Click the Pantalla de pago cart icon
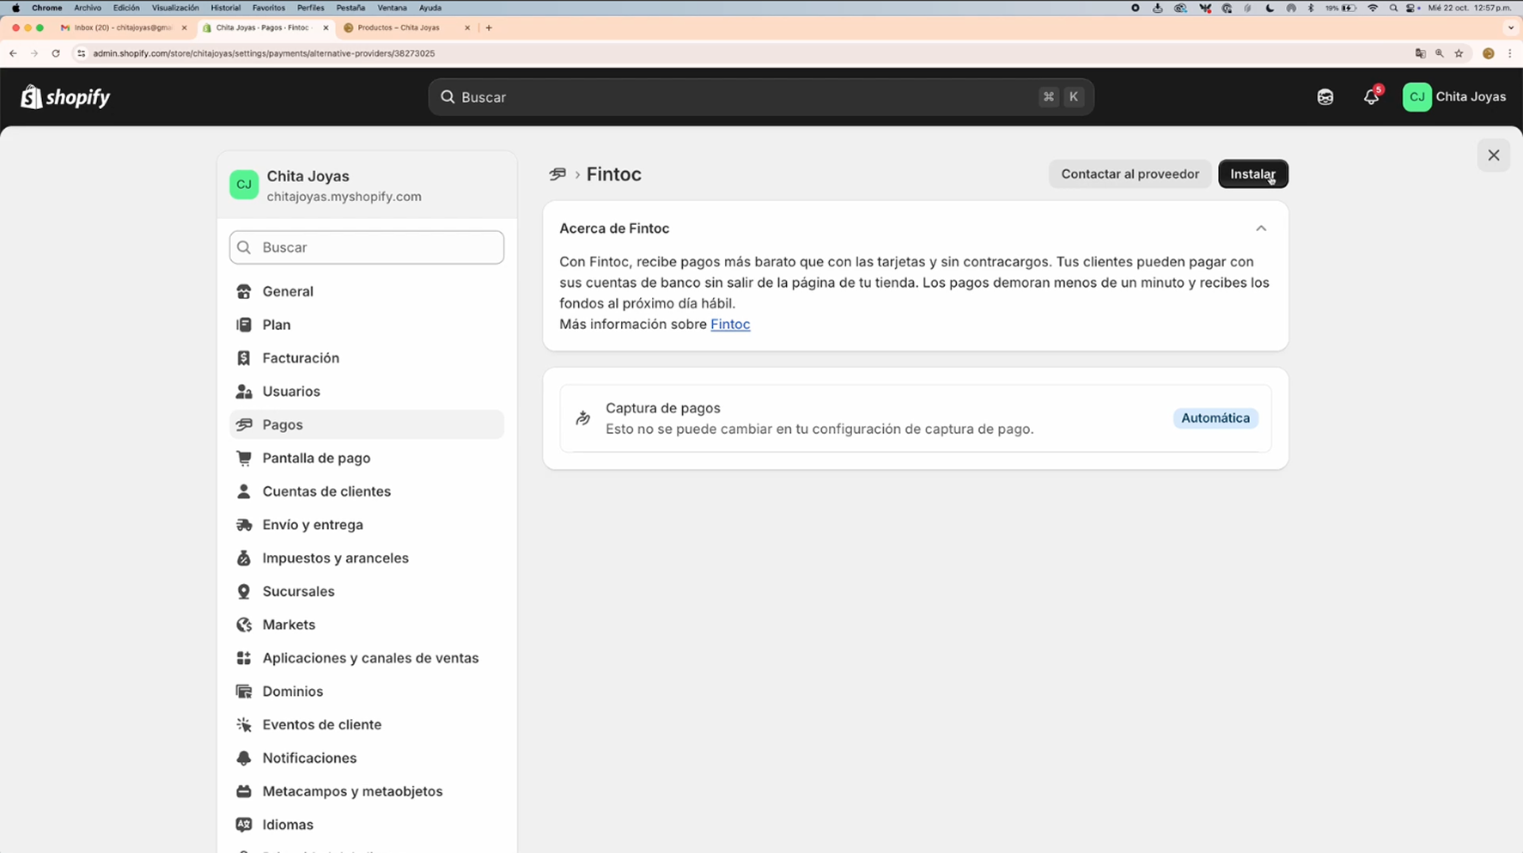The image size is (1523, 853). (x=244, y=458)
